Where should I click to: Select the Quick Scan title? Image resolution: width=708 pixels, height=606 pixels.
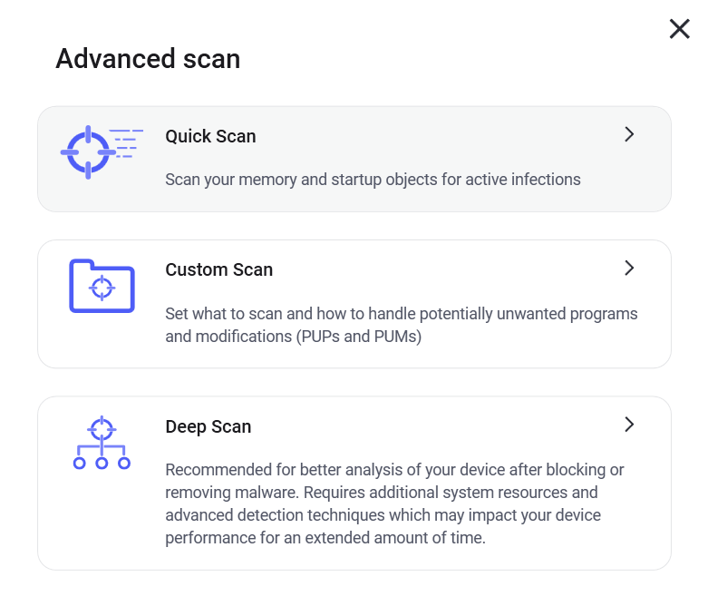210,136
